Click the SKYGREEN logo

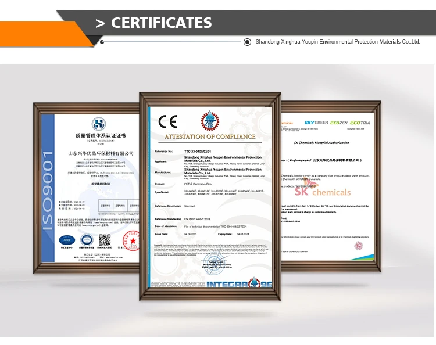coord(316,123)
